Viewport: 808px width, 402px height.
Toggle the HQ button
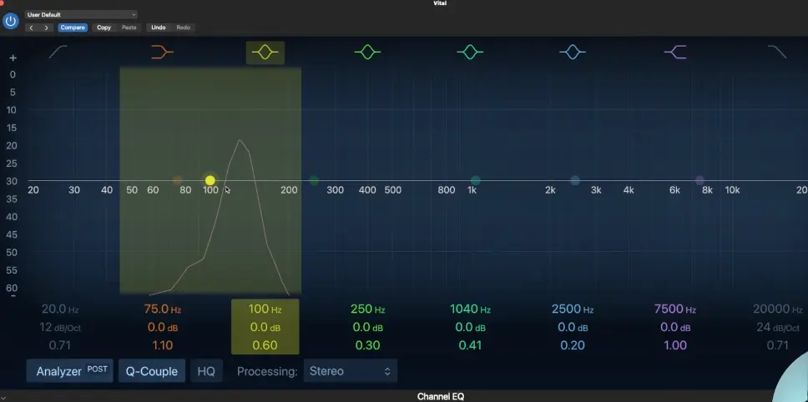[x=206, y=371]
